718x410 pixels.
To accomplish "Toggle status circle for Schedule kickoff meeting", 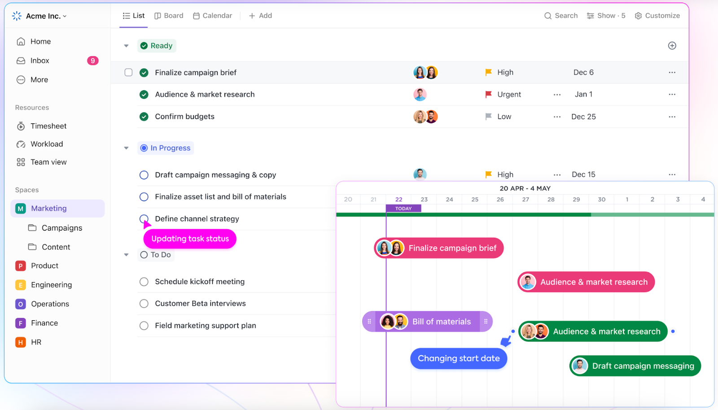I will click(144, 282).
